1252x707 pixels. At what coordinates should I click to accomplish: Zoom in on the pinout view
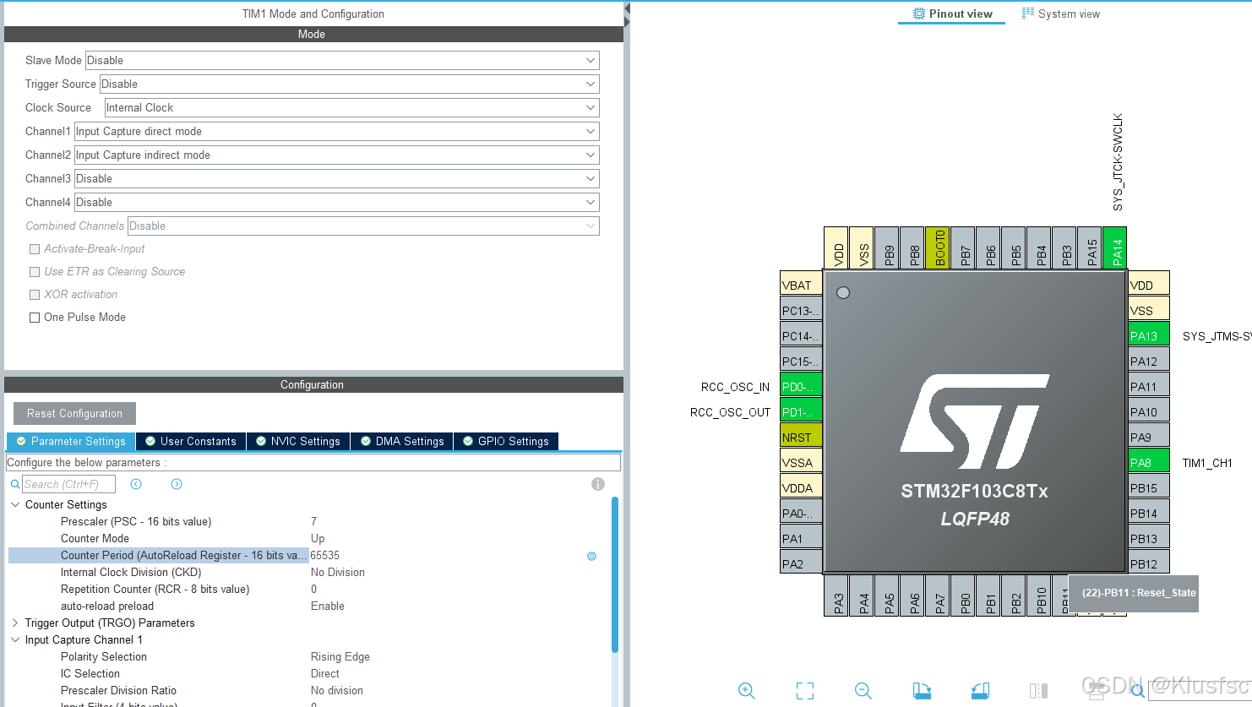(747, 690)
